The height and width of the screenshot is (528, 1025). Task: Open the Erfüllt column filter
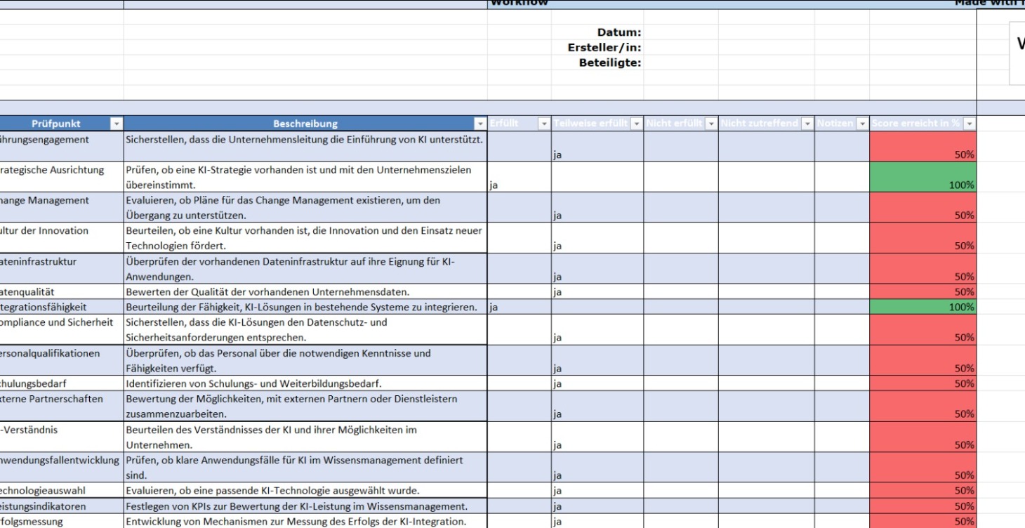[543, 123]
